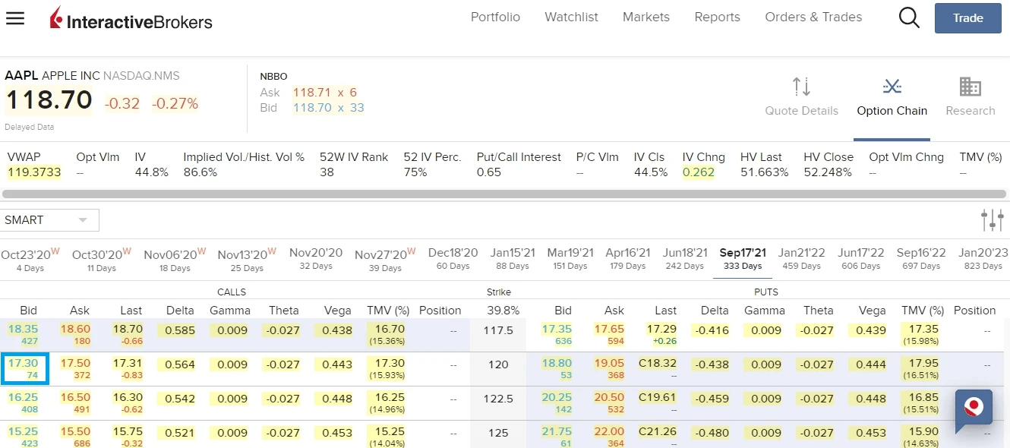Screen dimensions: 1010x448
Task: Select the Nov06'20 expiration tab
Action: pos(175,259)
